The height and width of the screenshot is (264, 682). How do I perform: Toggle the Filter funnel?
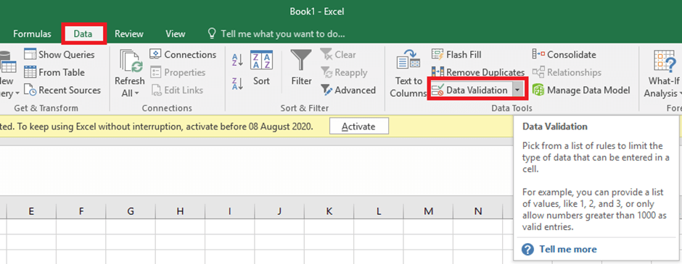click(301, 69)
